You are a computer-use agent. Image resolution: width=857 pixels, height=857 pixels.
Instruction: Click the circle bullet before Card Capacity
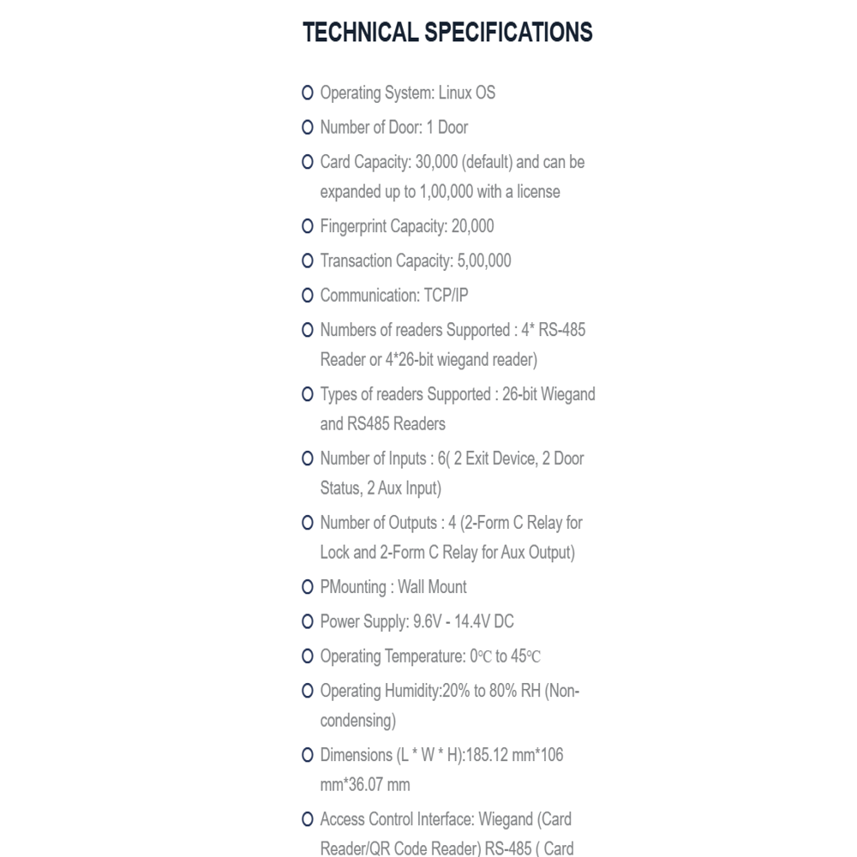point(307,162)
